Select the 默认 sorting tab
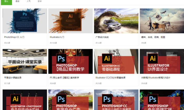 click(6, 2)
